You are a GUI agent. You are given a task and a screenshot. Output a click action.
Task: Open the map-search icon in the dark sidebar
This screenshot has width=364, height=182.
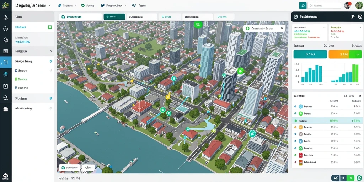[x=6, y=74]
